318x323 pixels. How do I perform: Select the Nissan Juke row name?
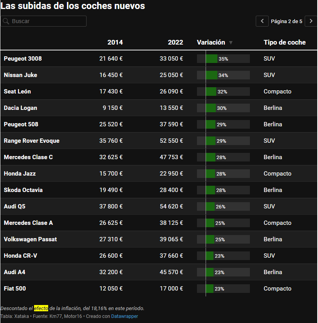click(20, 75)
